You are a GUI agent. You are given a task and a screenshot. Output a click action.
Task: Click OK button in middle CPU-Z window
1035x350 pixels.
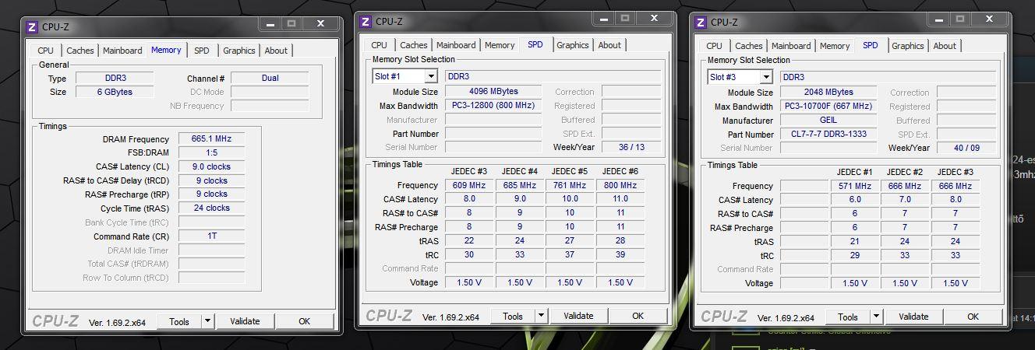pyautogui.click(x=638, y=316)
